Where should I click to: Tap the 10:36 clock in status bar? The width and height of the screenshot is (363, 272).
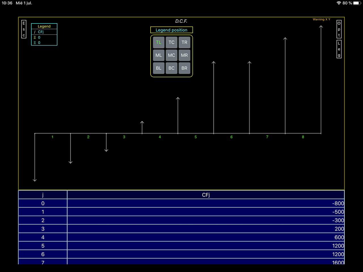(x=7, y=3)
